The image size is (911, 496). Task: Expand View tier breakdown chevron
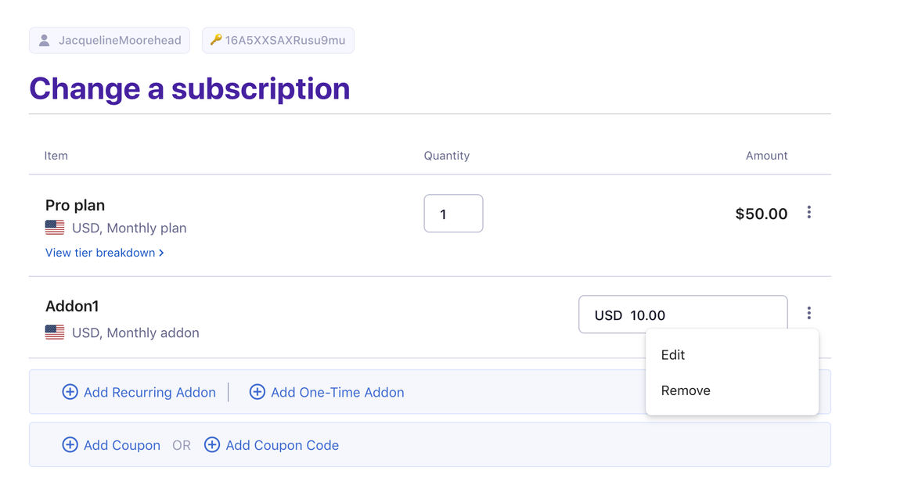coord(161,253)
